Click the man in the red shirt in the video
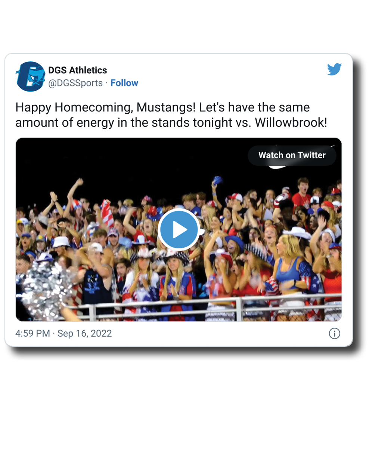This screenshot has width=372, height=459. pos(302,195)
